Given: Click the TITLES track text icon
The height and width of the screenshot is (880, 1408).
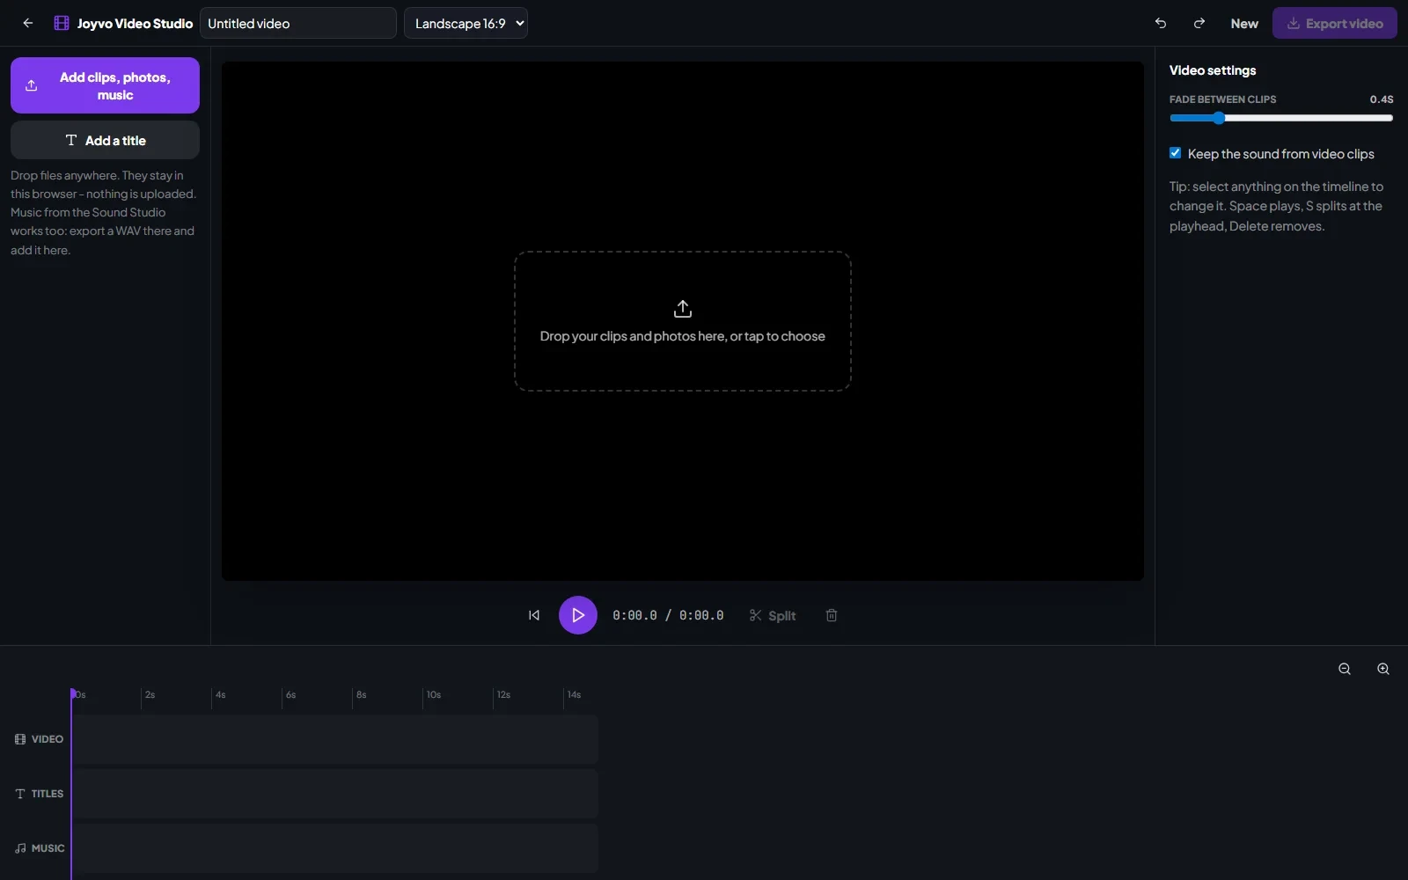Looking at the screenshot, I should click(x=20, y=794).
